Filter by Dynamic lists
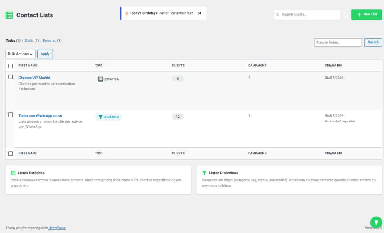The width and height of the screenshot is (384, 233). (x=49, y=40)
